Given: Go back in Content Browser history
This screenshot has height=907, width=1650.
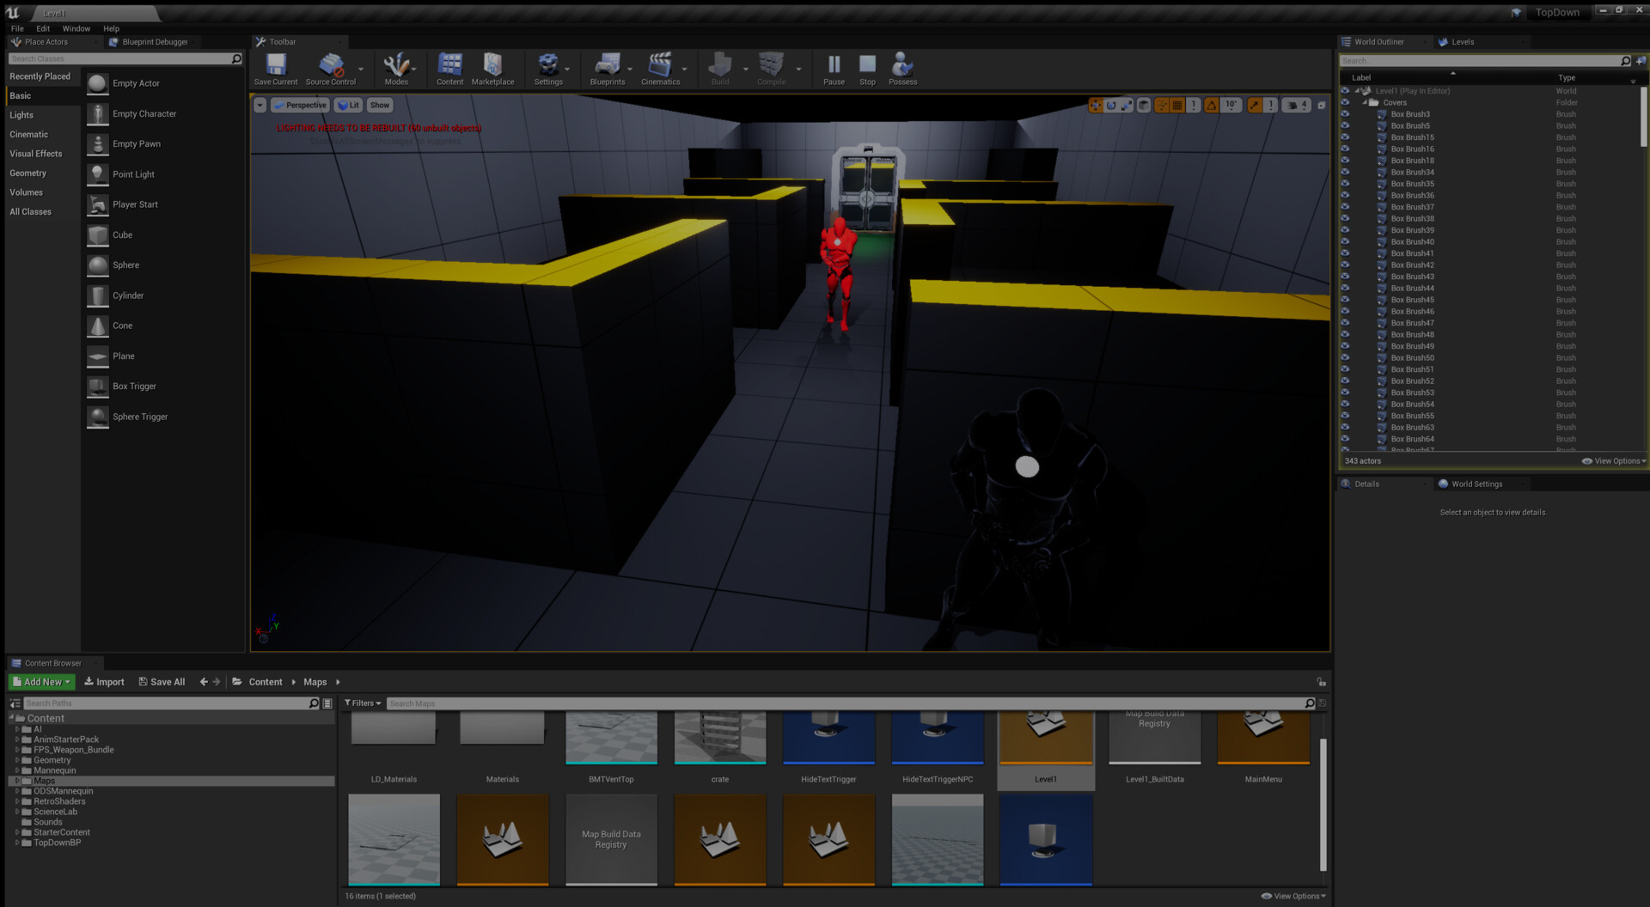Looking at the screenshot, I should coord(204,682).
